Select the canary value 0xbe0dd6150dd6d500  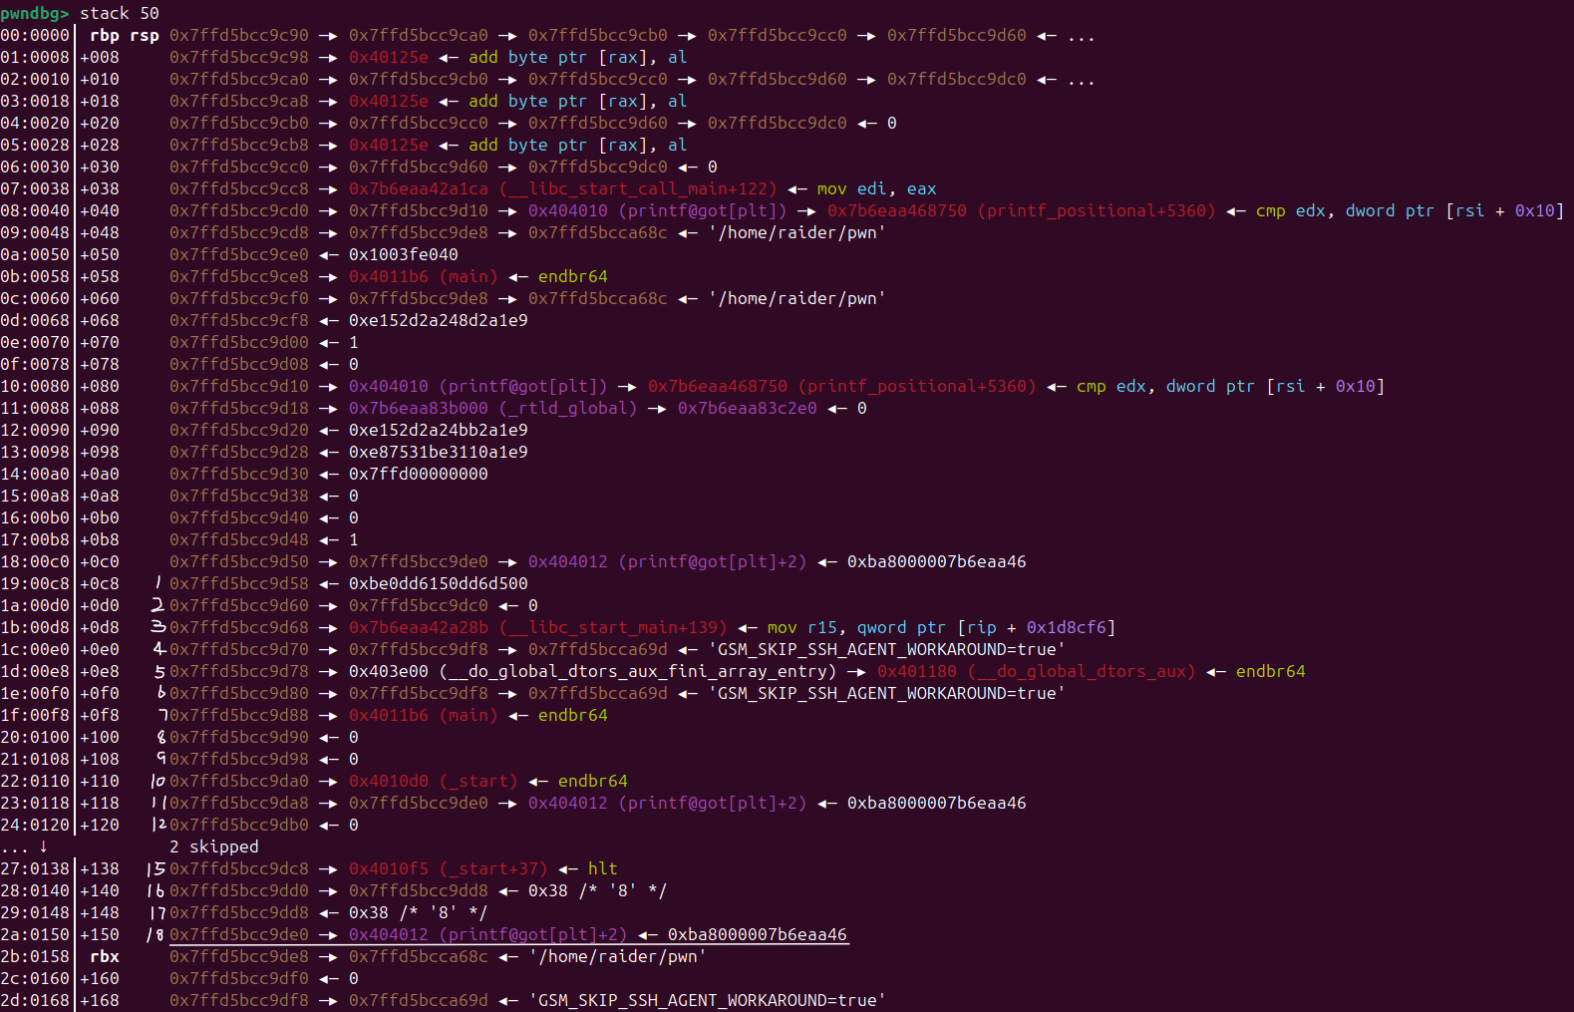coord(438,583)
